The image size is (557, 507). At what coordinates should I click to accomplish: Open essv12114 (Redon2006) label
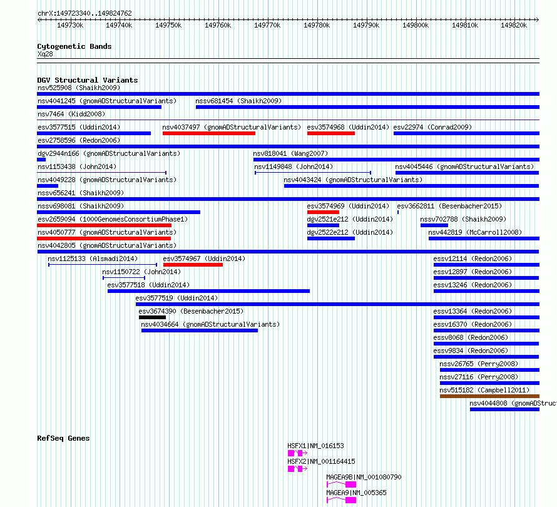(x=473, y=259)
